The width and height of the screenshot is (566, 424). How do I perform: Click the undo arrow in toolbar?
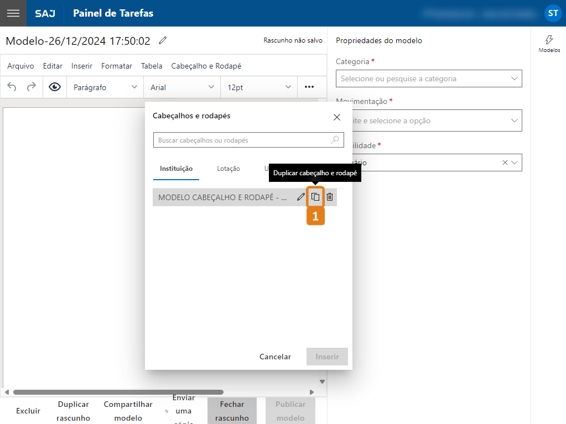click(12, 87)
